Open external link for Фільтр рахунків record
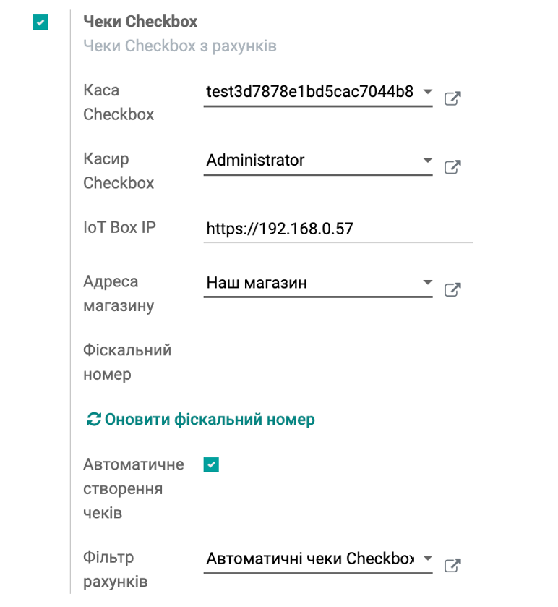The height and width of the screenshot is (607, 558). click(452, 565)
